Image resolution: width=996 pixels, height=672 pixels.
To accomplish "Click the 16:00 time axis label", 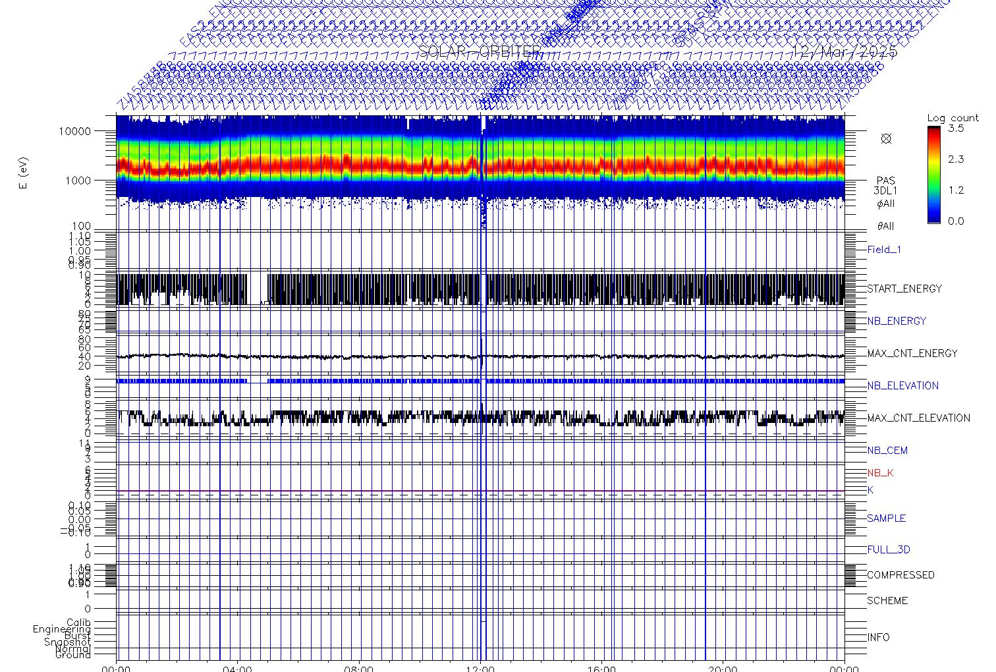I will [x=601, y=669].
